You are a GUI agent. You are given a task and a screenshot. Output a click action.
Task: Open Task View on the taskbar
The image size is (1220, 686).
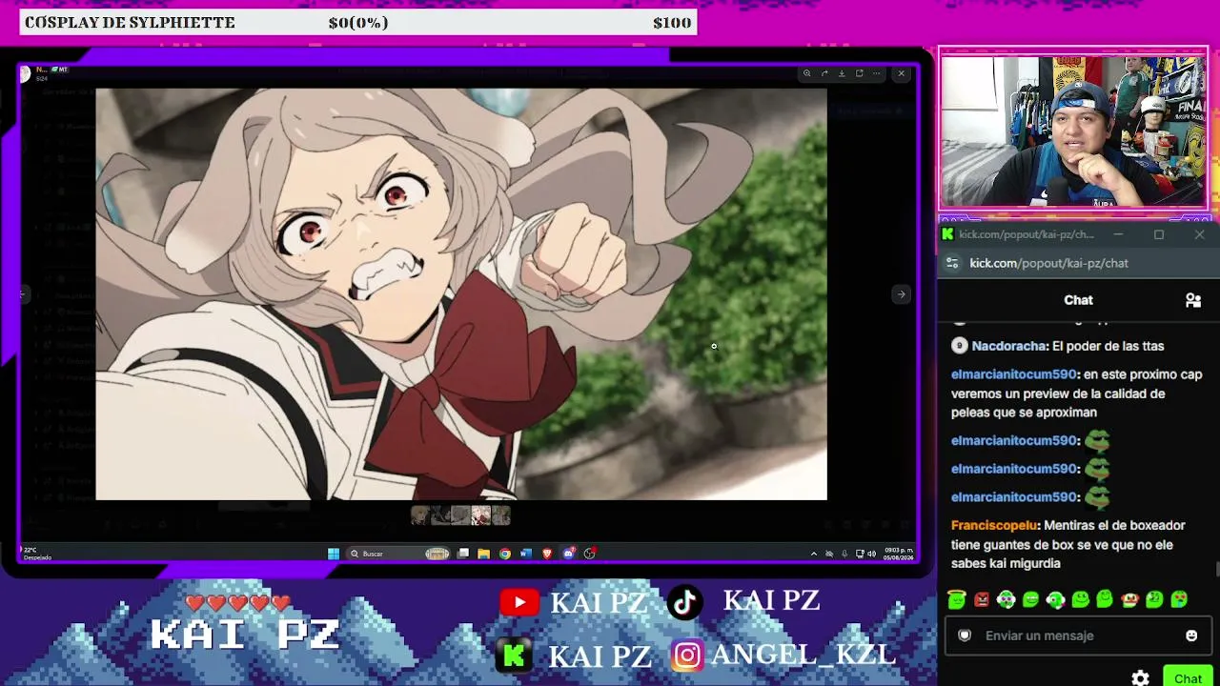point(463,554)
